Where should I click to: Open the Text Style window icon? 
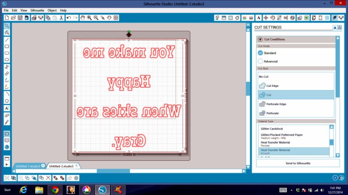(x=259, y=18)
